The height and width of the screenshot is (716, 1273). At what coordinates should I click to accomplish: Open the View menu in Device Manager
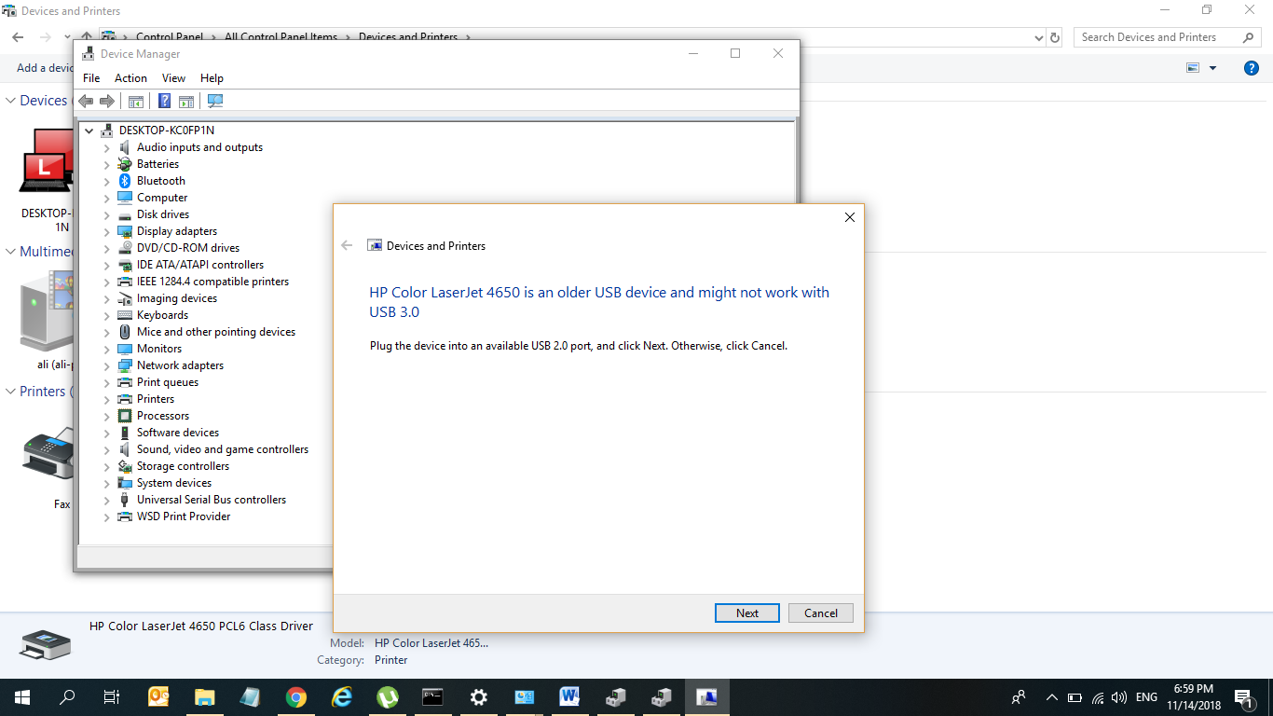coord(173,78)
